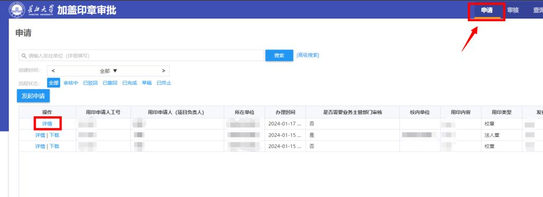The width and height of the screenshot is (543, 197).
Task: Click the 搜索 button
Action: pyautogui.click(x=279, y=56)
